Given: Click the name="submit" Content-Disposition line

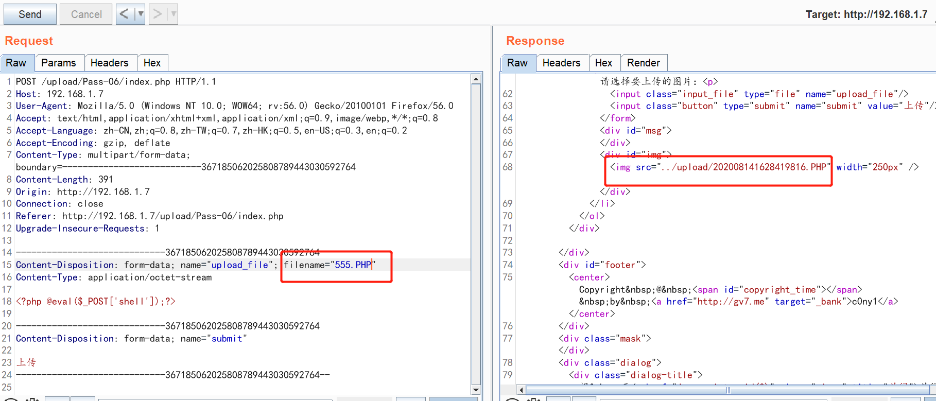Looking at the screenshot, I should (131, 338).
